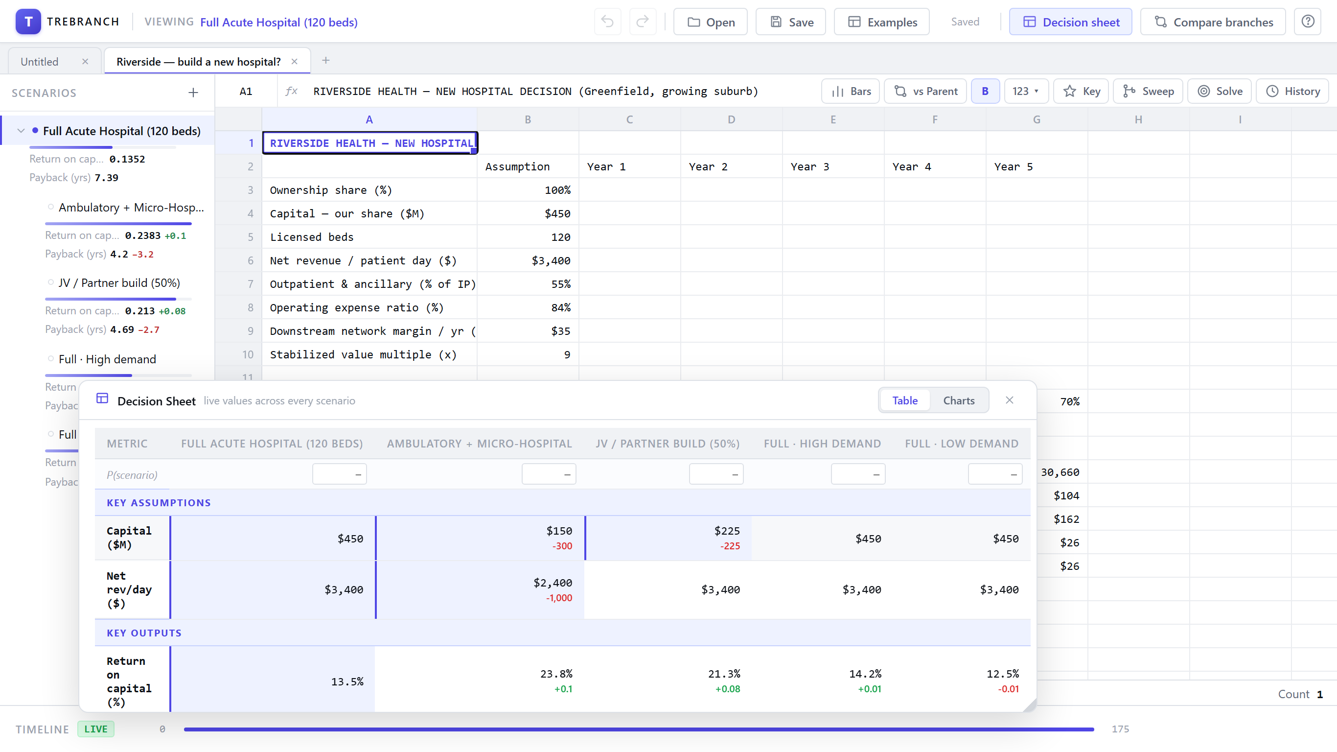This screenshot has height=752, width=1337.
Task: Click the timeline slider bar
Action: point(638,729)
